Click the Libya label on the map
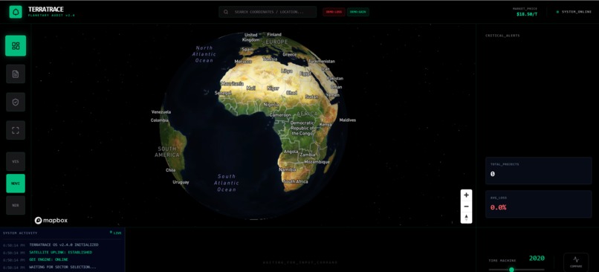The image size is (599, 272). click(287, 71)
